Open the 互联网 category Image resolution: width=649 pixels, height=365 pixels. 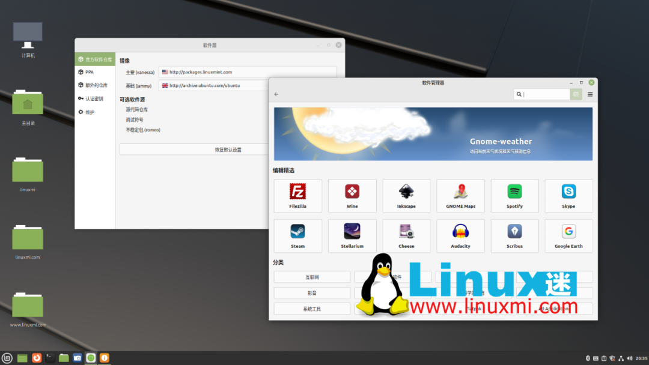[x=312, y=277]
